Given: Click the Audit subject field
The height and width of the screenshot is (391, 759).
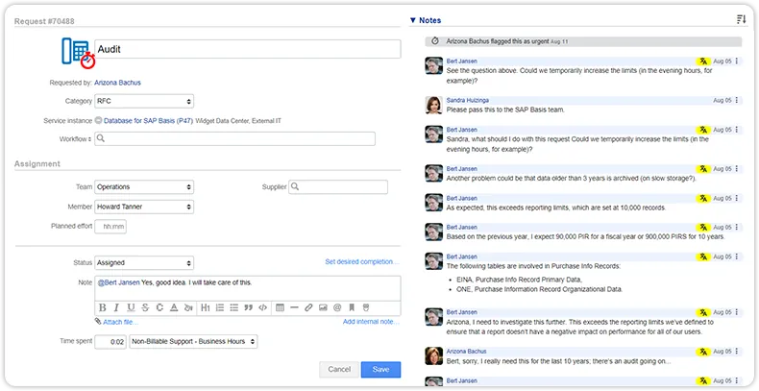Looking at the screenshot, I should click(247, 49).
